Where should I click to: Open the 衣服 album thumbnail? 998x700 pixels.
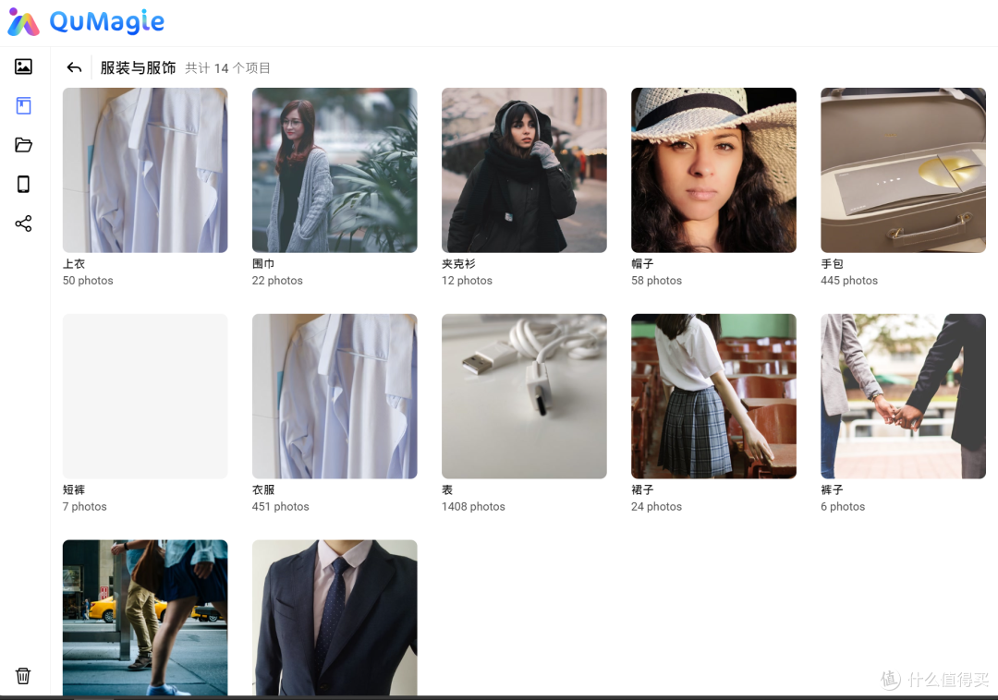click(335, 396)
